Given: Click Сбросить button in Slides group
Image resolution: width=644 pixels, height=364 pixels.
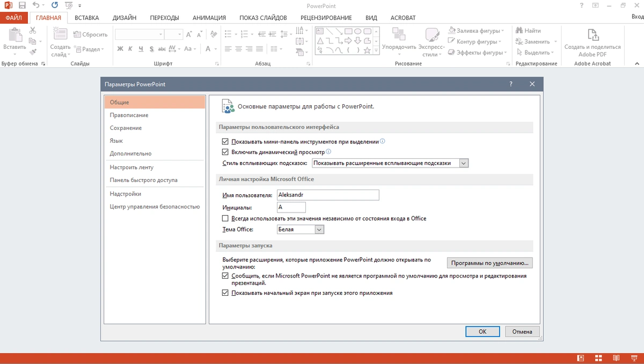Looking at the screenshot, I should (90, 34).
